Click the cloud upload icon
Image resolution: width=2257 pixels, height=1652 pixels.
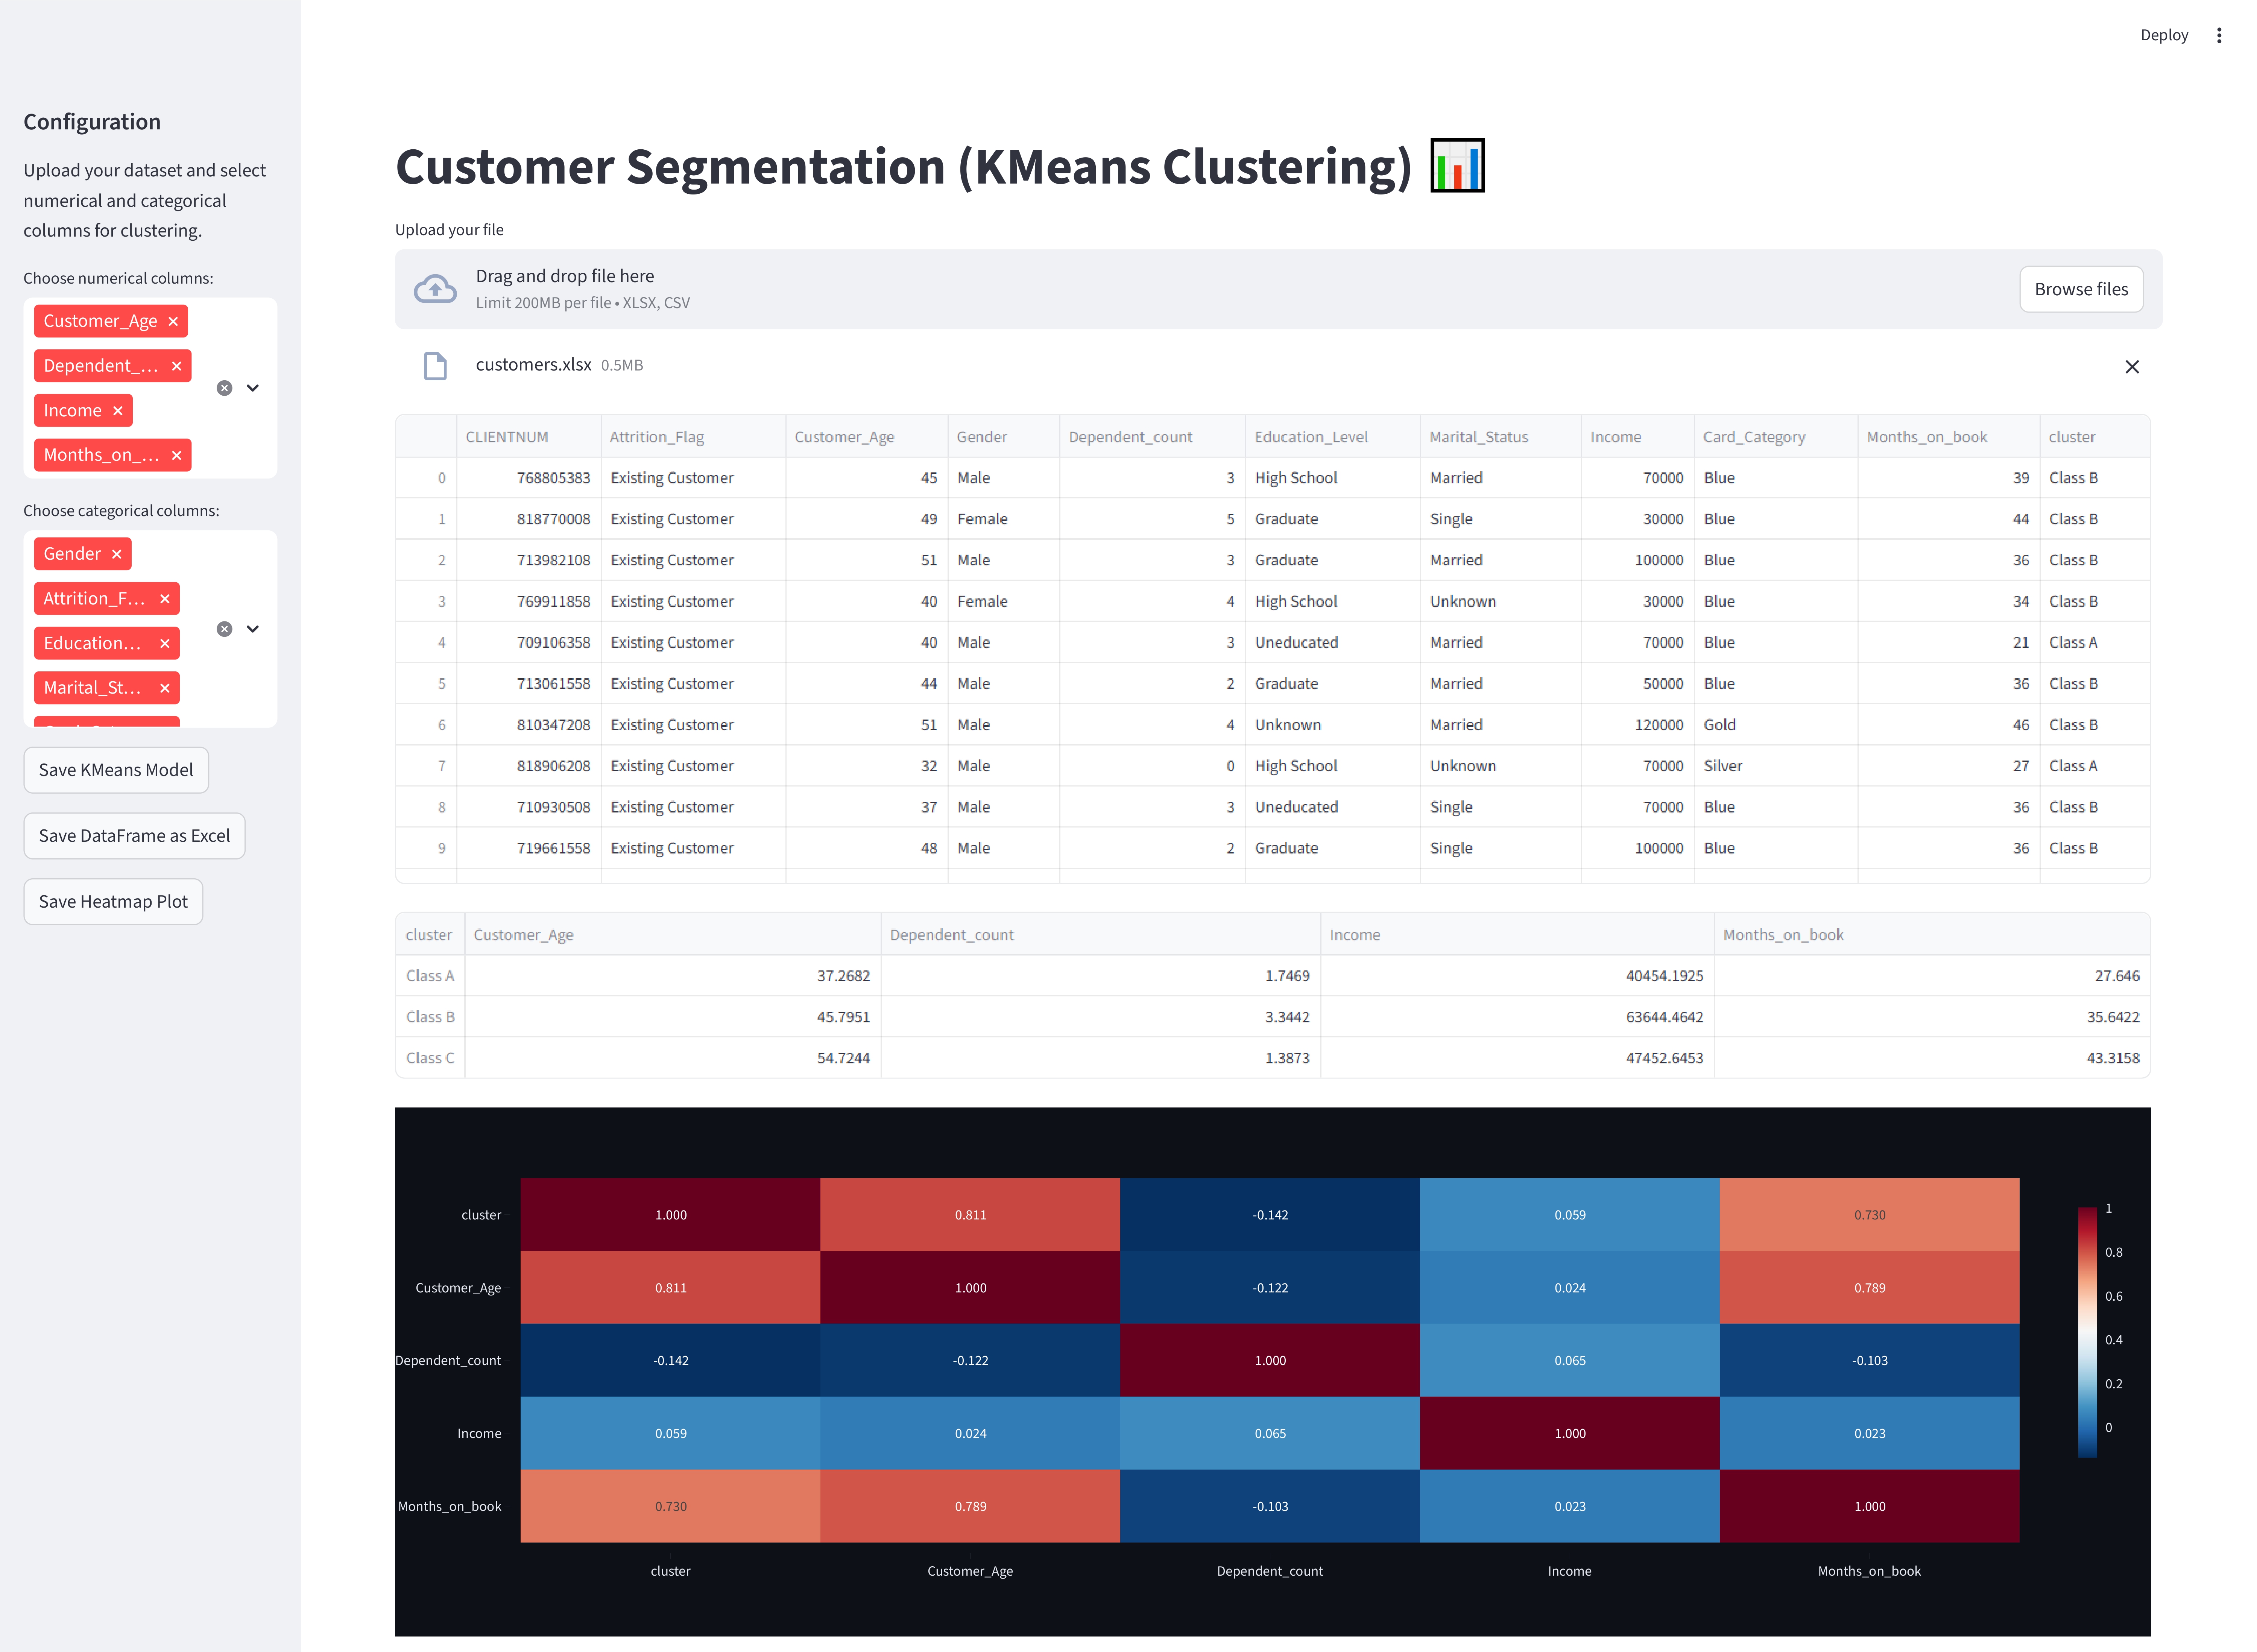tap(435, 289)
